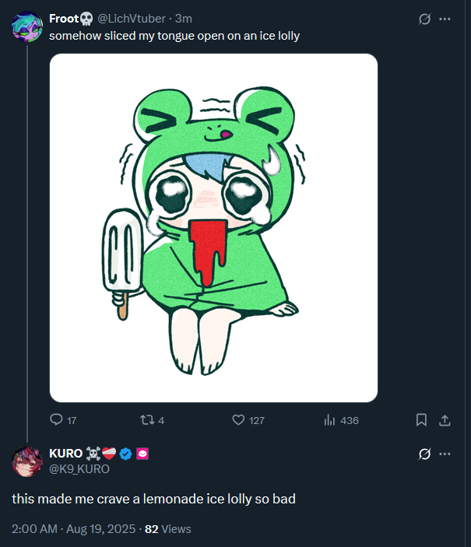Screen dimensions: 471x547
Task: Open Froot's profile avatar
Action: pos(26,27)
